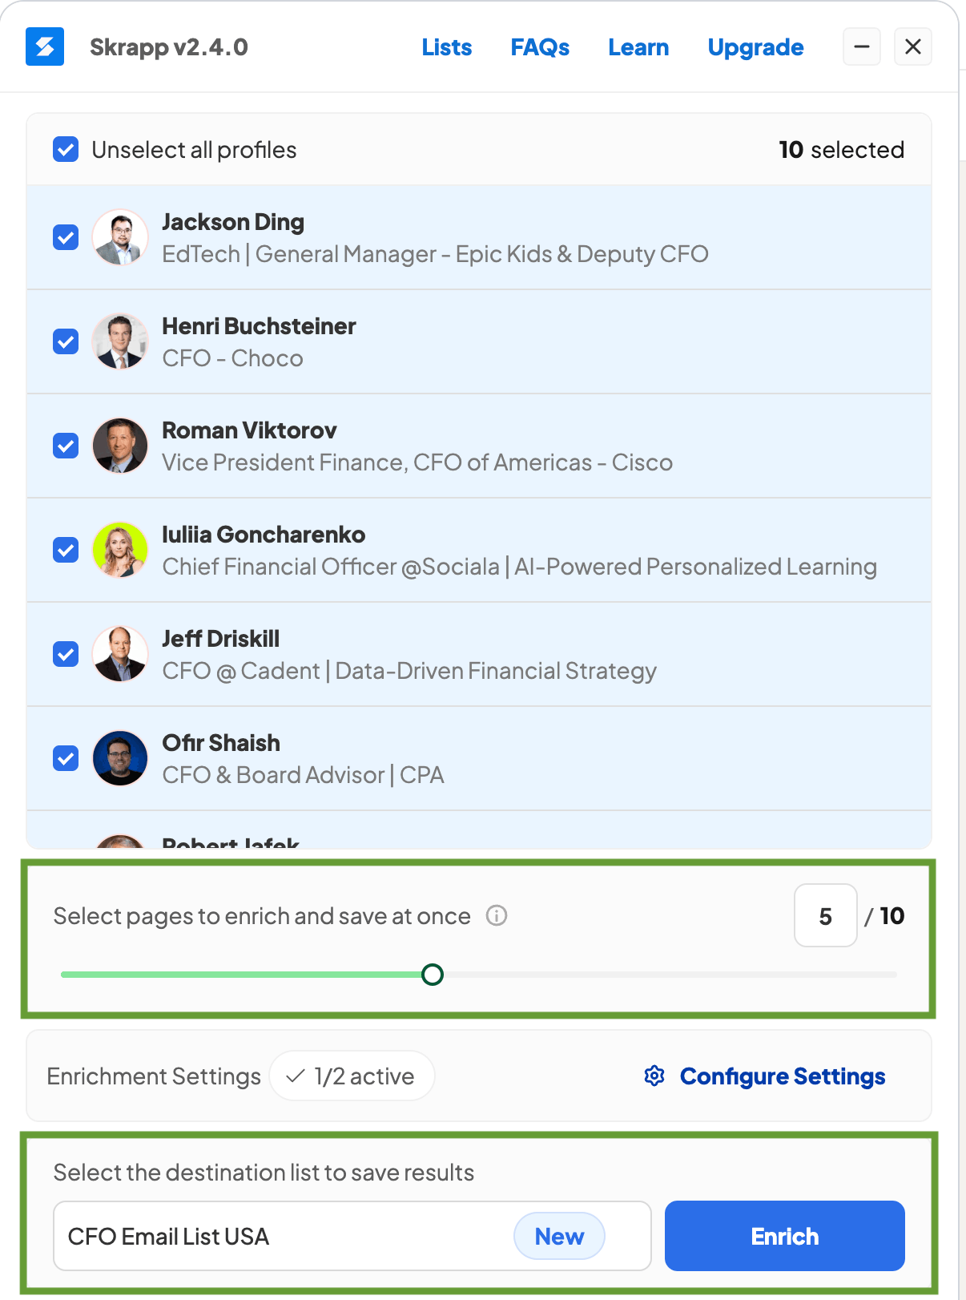Viewport: 966px width, 1300px height.
Task: Click the New list button
Action: pyautogui.click(x=559, y=1236)
